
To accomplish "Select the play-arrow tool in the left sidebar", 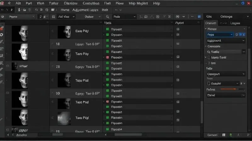I will tap(2, 75).
